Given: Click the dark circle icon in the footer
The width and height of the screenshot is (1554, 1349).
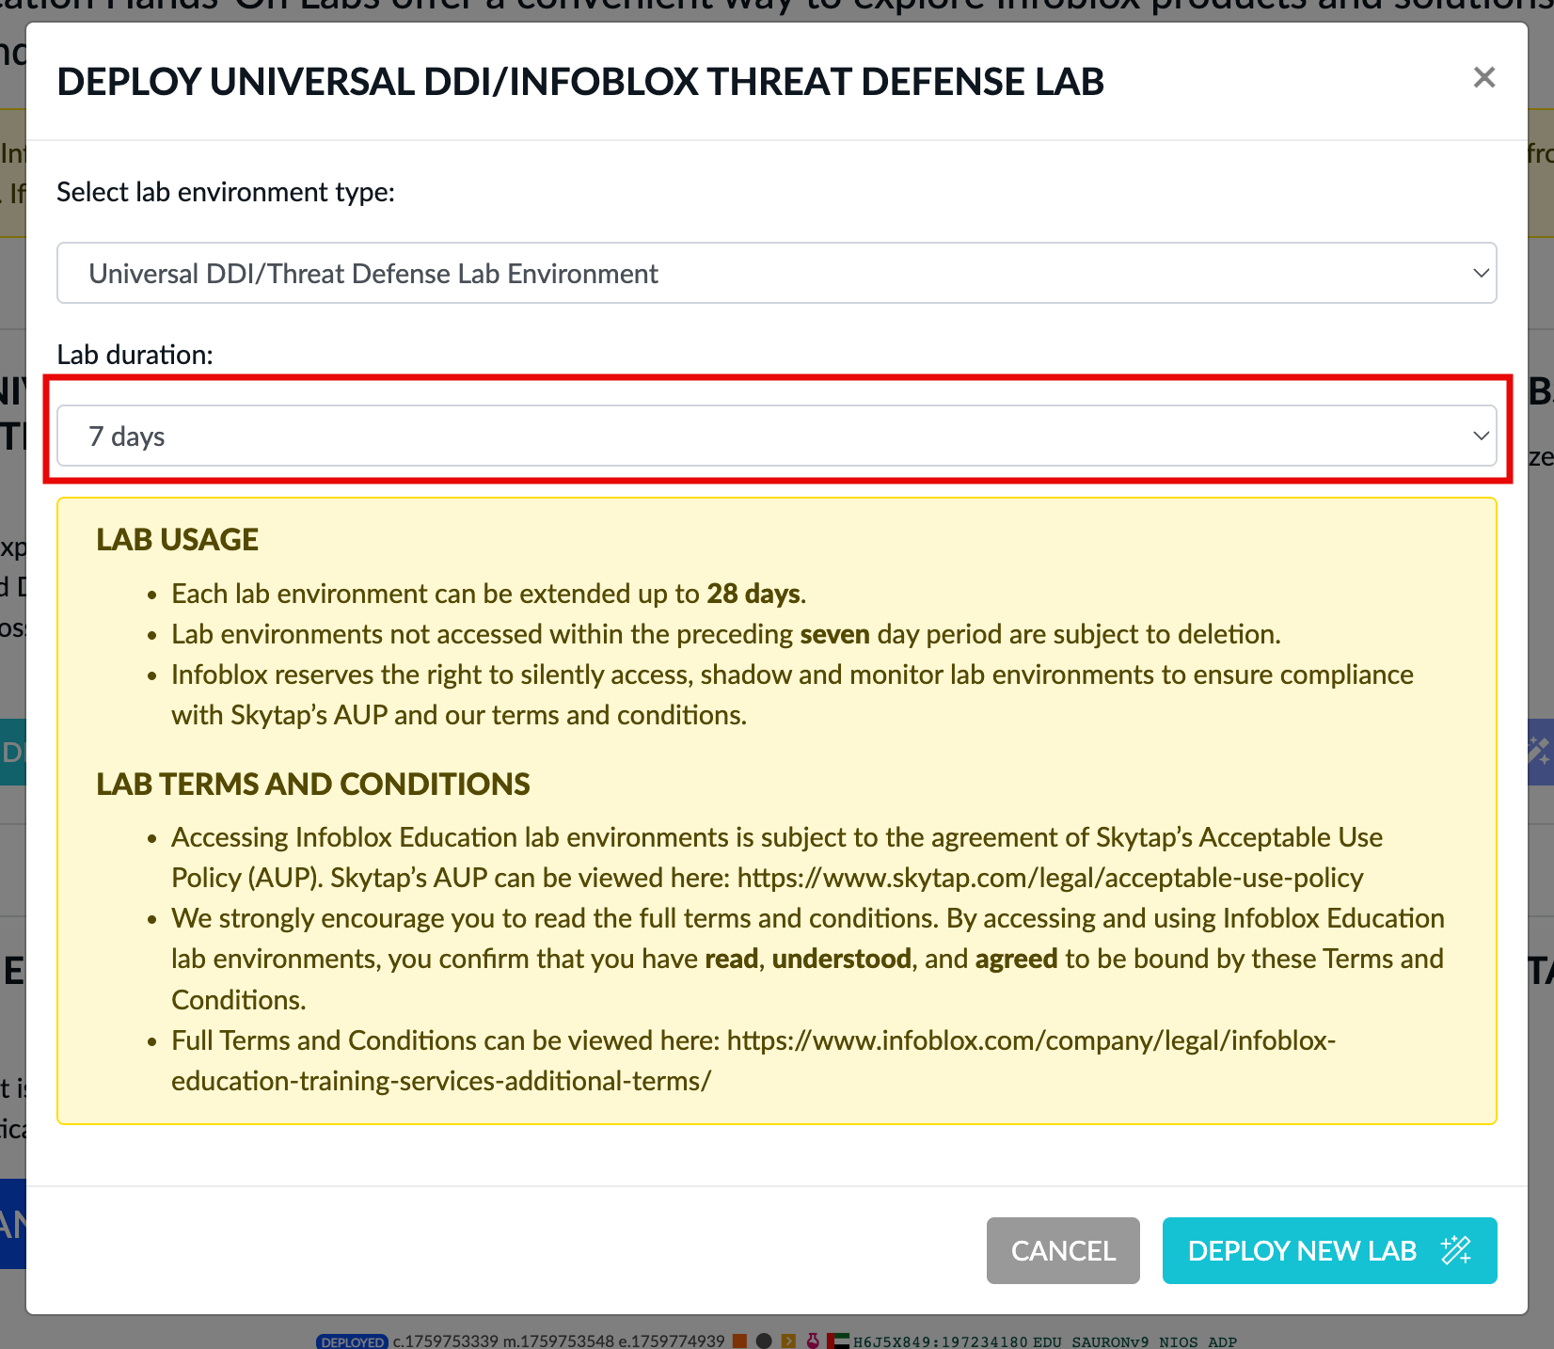Looking at the screenshot, I should [x=764, y=1341].
